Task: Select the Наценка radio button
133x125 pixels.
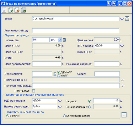Action: (90, 101)
